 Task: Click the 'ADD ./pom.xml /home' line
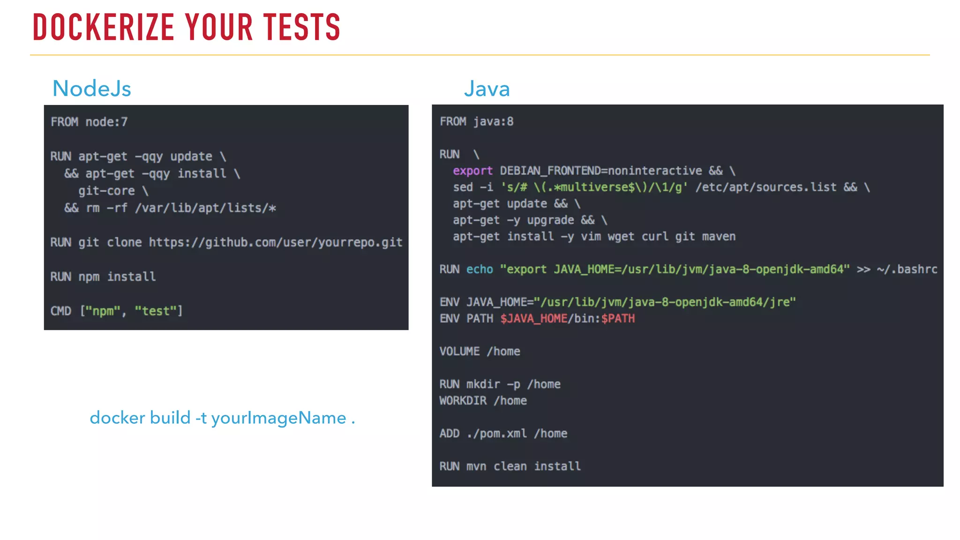(x=503, y=433)
